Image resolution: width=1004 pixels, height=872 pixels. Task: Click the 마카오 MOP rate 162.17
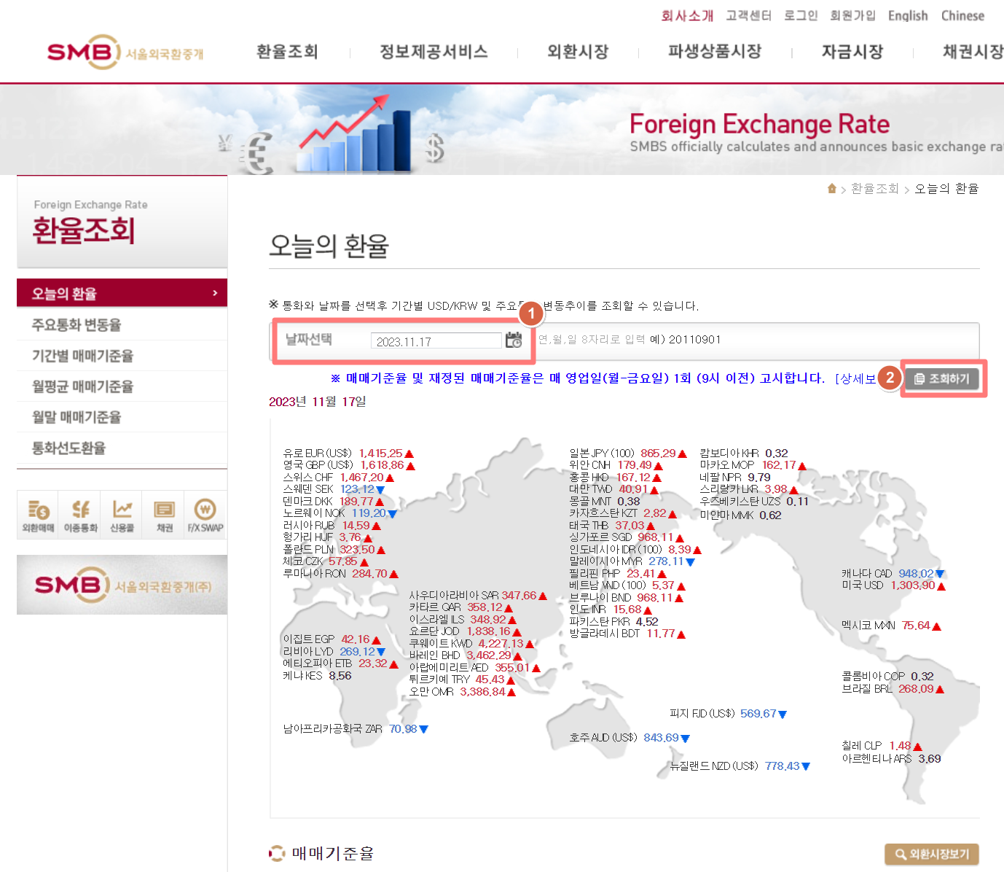click(x=779, y=465)
